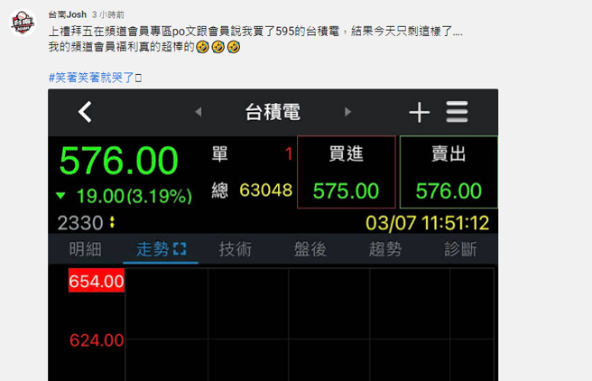Click the 3 小時前 post timestamp
This screenshot has width=592, height=381.
108,14
